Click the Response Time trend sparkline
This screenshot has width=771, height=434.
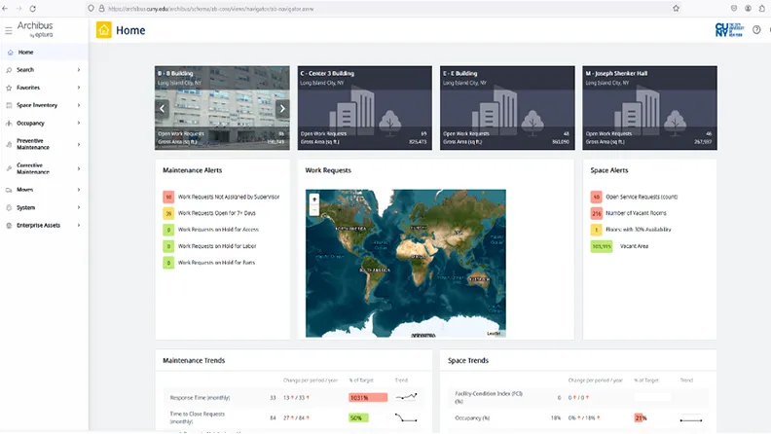coord(406,397)
